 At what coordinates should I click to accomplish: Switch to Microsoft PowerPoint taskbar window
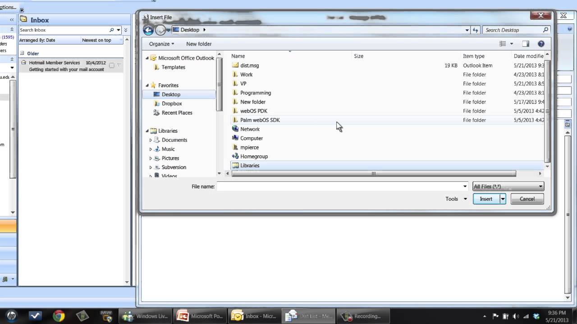201,316
